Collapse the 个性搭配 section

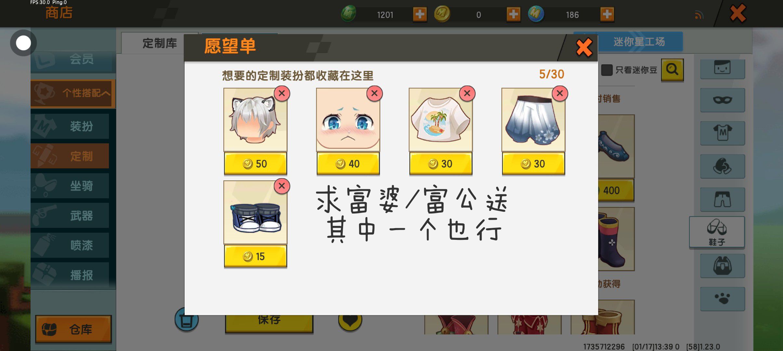(x=73, y=93)
